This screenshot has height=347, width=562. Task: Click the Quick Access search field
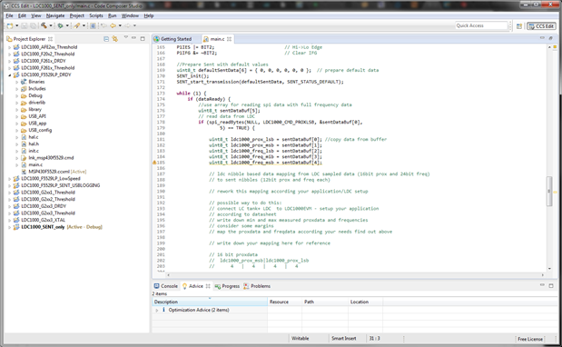[x=481, y=25]
